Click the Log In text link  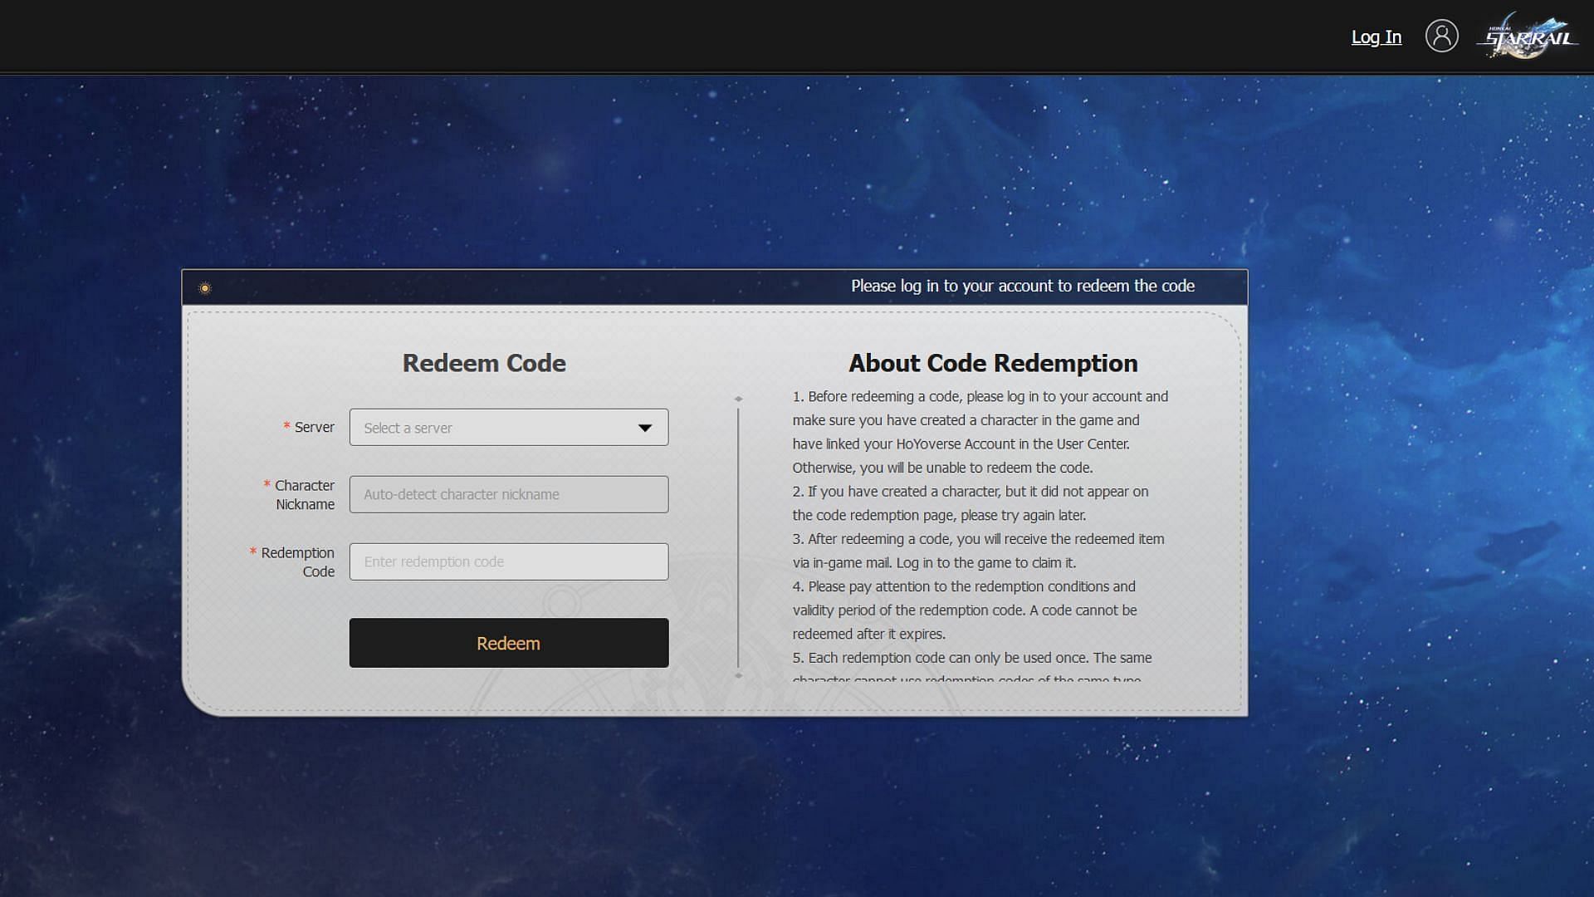point(1375,37)
